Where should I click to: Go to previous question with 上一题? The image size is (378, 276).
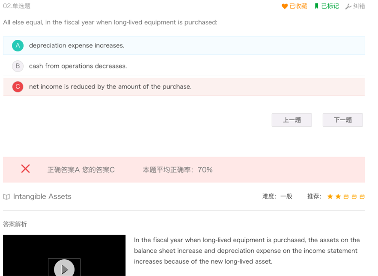tap(292, 120)
